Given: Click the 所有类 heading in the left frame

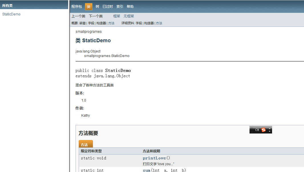Looking at the screenshot, I should pos(7,6).
